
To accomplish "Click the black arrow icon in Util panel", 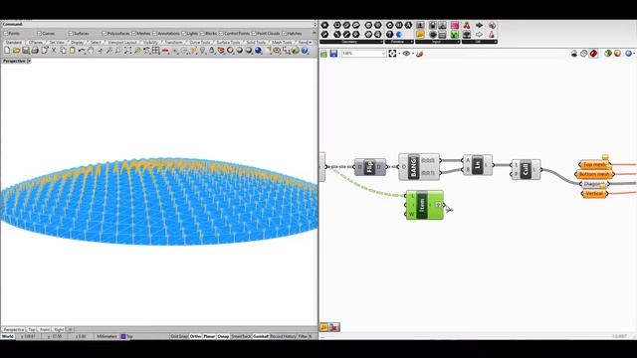I will pos(480,26).
